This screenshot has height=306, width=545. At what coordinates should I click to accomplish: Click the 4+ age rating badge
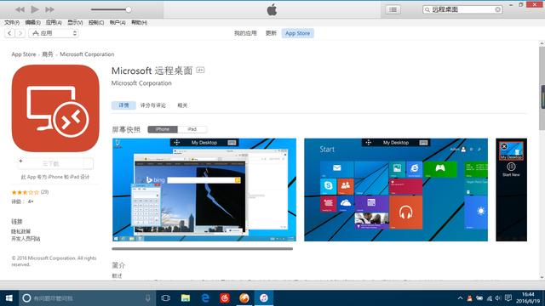point(200,70)
